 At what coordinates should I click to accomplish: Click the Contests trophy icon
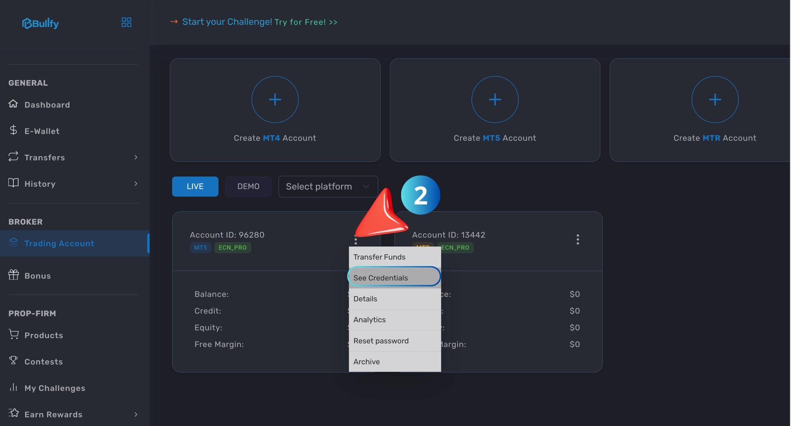pos(13,360)
